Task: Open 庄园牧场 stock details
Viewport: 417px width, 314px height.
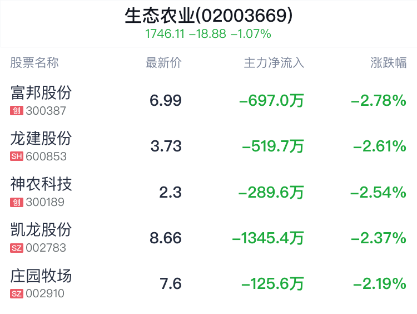Action: (41, 276)
